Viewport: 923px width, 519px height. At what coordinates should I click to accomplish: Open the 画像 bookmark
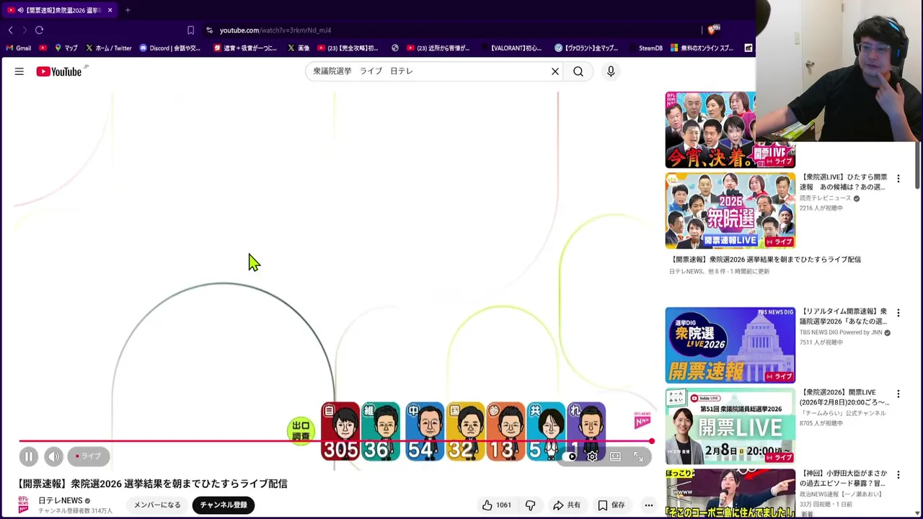299,48
